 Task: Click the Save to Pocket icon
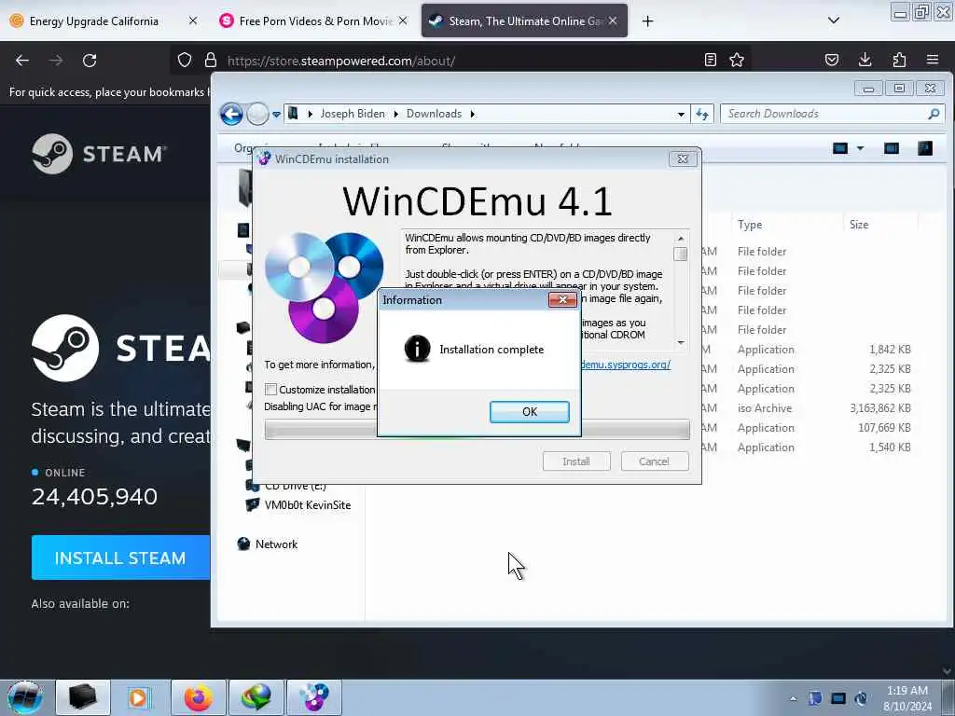(x=831, y=60)
